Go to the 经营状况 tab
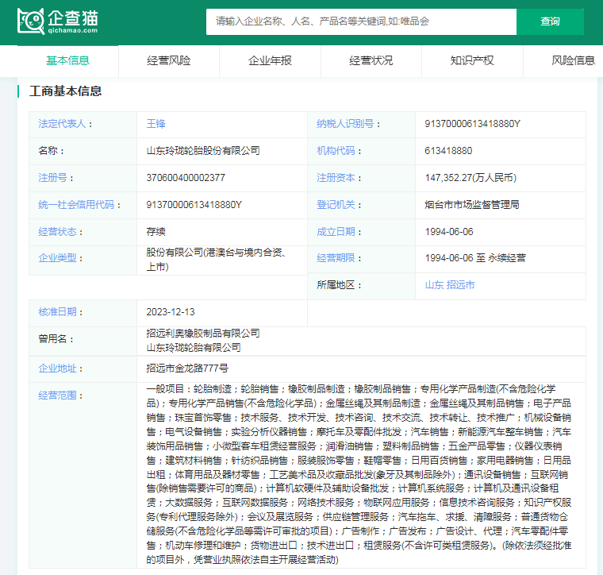 pos(371,60)
